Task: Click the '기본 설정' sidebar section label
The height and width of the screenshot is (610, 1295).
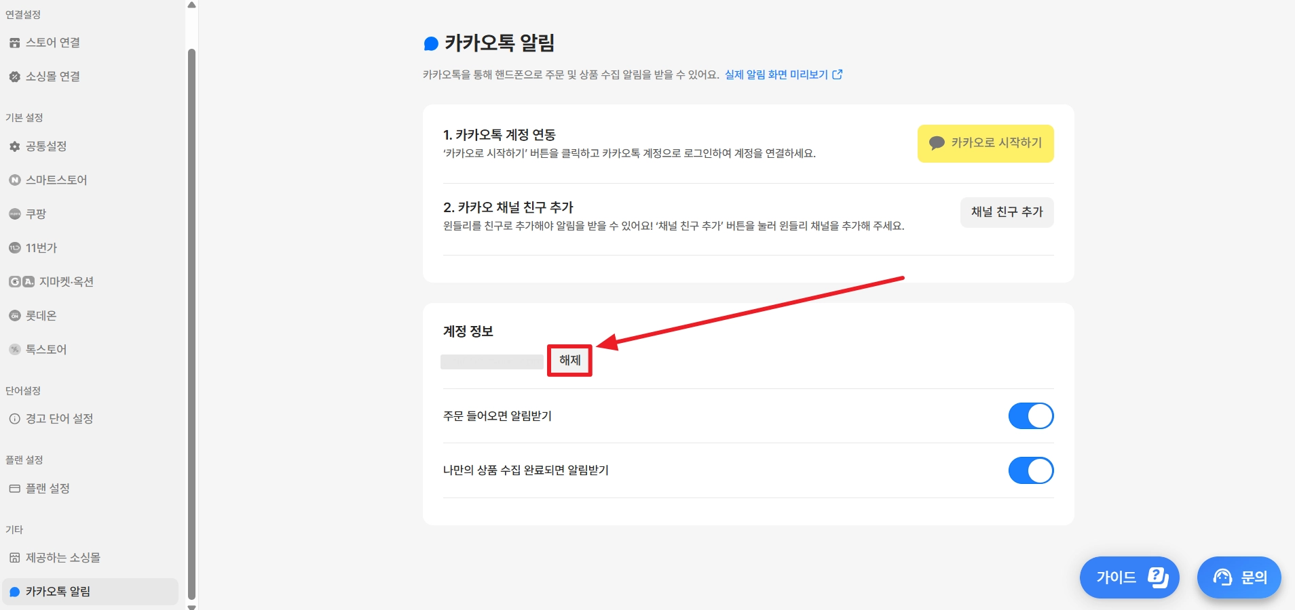Action: click(x=24, y=117)
